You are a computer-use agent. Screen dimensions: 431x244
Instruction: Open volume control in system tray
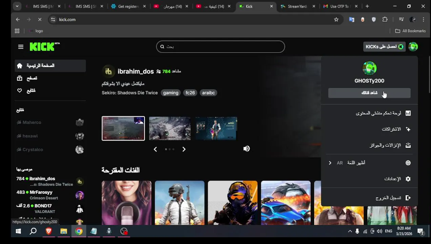379,231
